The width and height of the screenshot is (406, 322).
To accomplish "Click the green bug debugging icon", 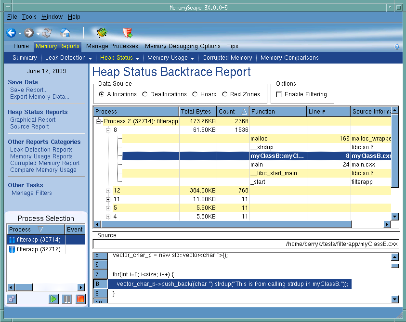I will point(102,33).
